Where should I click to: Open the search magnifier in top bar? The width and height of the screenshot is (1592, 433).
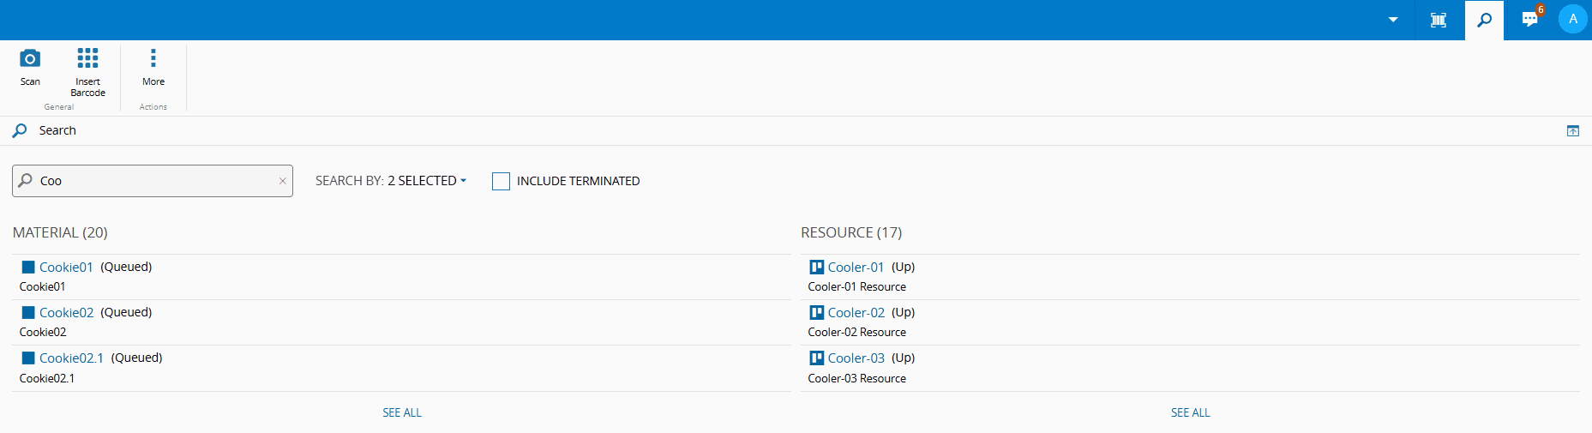tap(1484, 20)
